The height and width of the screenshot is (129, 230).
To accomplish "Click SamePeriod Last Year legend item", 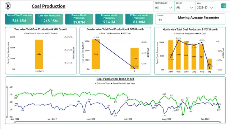I will tap(123, 83).
